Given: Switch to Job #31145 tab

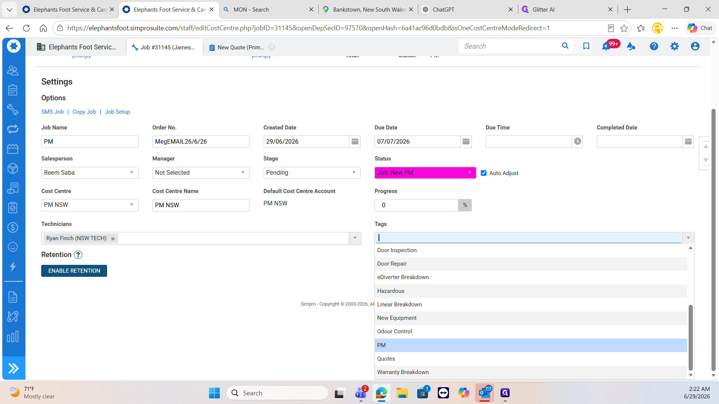Looking at the screenshot, I should 164,47.
